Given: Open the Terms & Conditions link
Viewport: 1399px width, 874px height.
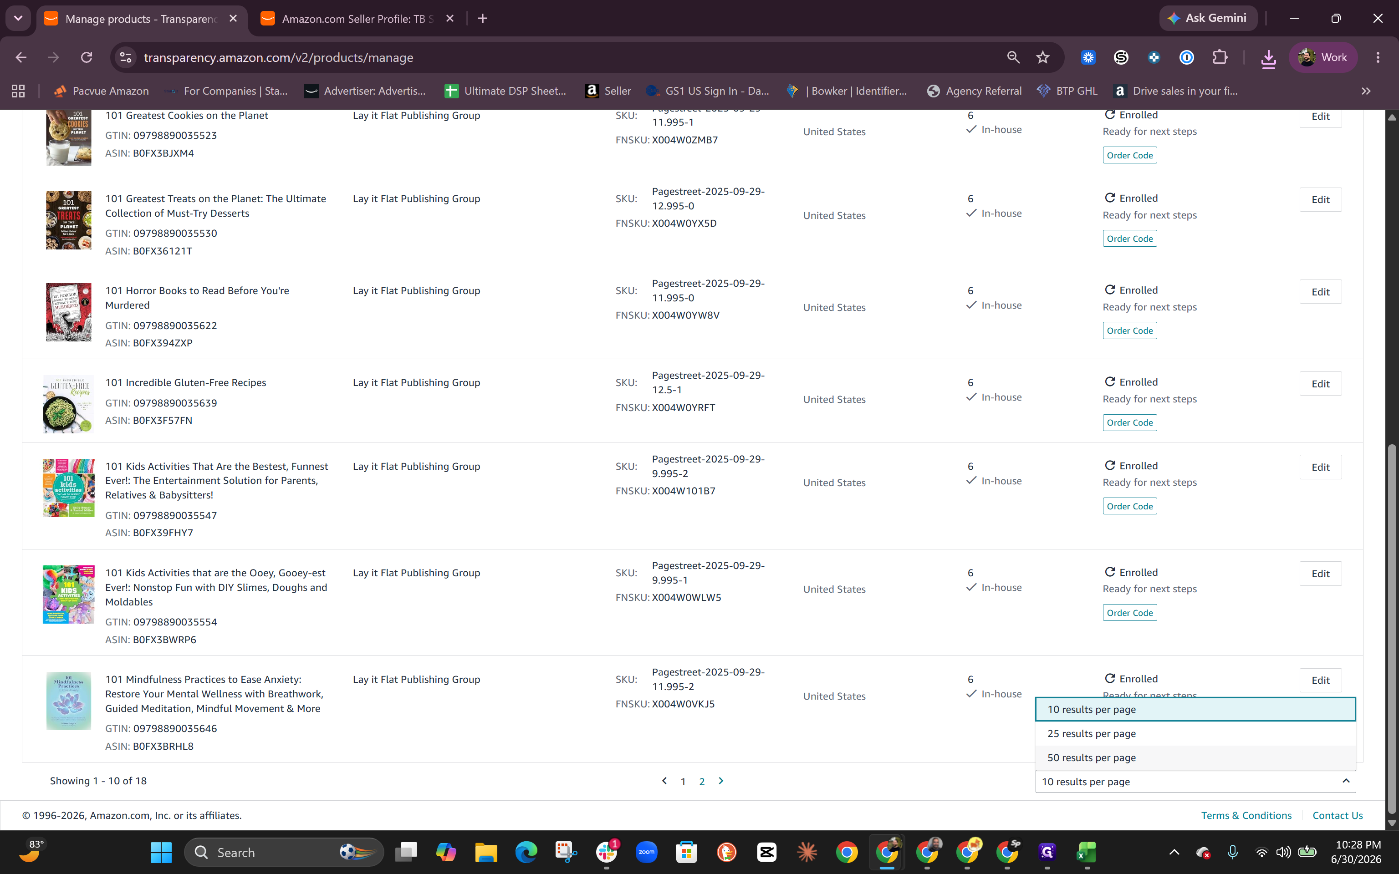Looking at the screenshot, I should [1246, 815].
